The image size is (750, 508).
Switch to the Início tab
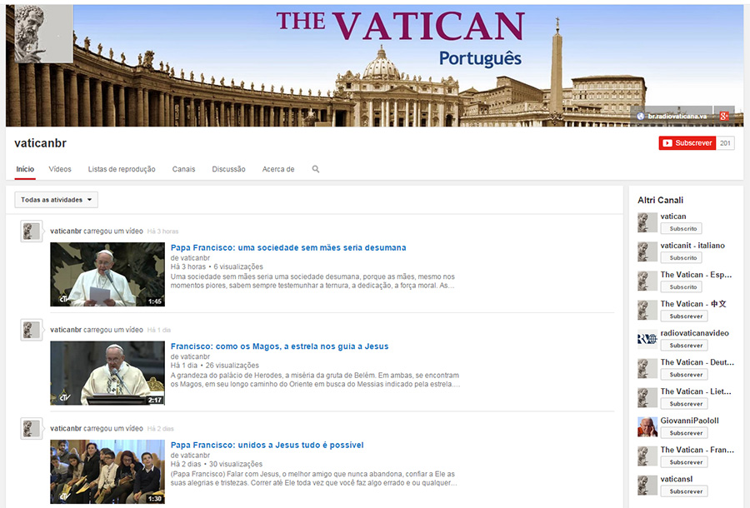pyautogui.click(x=25, y=169)
